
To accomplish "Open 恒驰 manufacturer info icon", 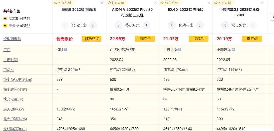I will [x=66, y=50].
